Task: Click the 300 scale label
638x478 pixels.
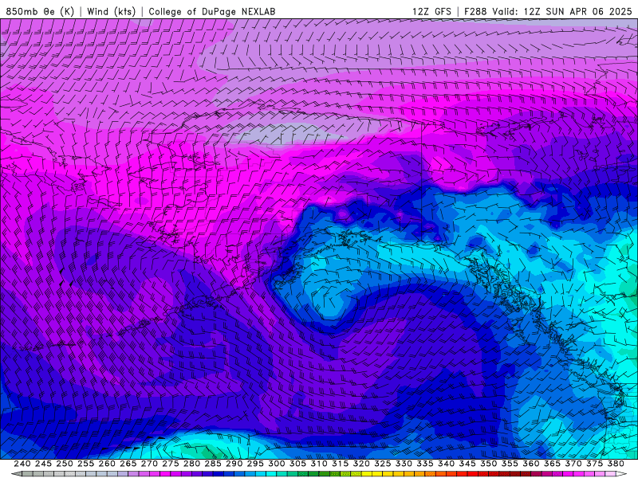Action: point(277,464)
